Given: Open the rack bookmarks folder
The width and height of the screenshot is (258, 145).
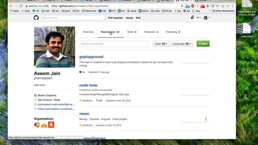Looking at the screenshot, I should [x=46, y=11].
